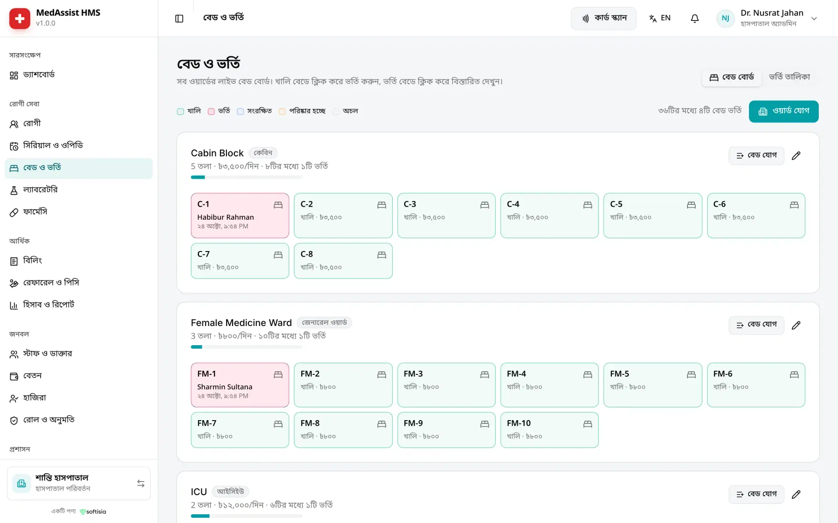The image size is (838, 523).
Task: Open বিলিং from sidebar
Action: pyautogui.click(x=79, y=261)
